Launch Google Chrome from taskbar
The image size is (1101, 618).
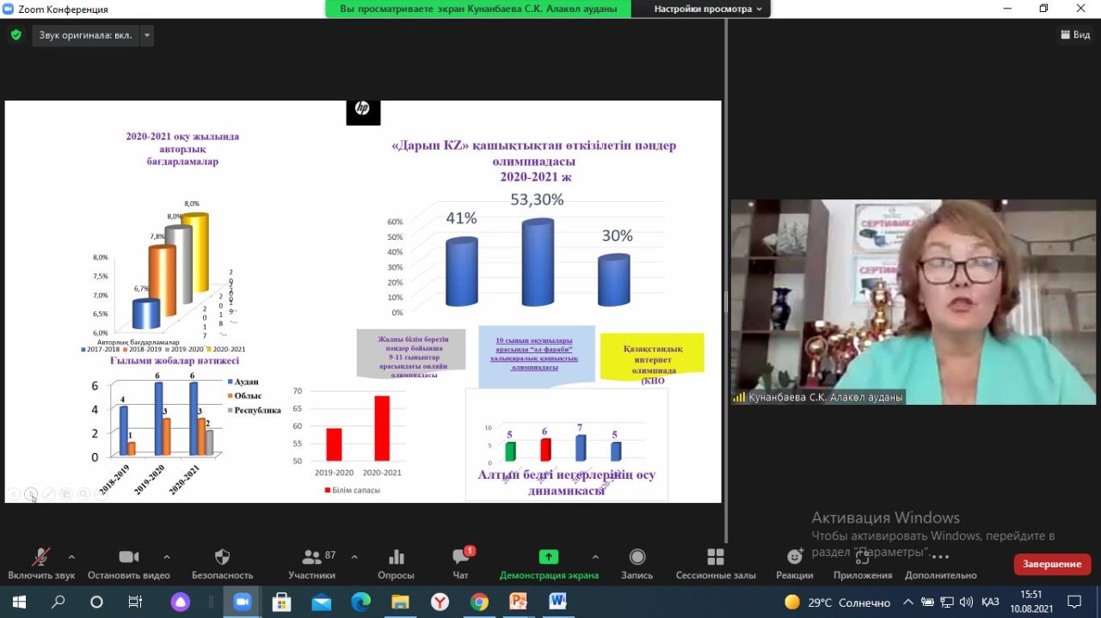[x=479, y=602]
